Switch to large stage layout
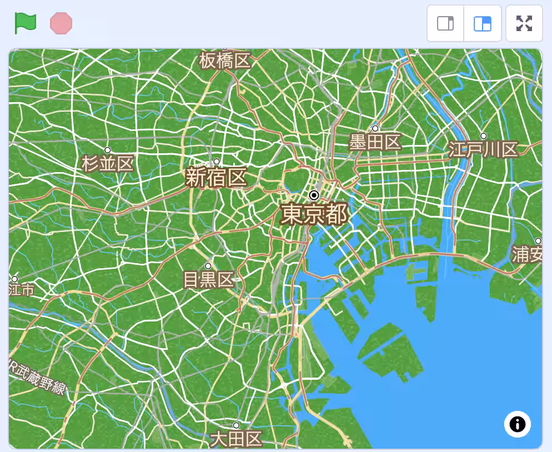The width and height of the screenshot is (552, 452). 482,23
